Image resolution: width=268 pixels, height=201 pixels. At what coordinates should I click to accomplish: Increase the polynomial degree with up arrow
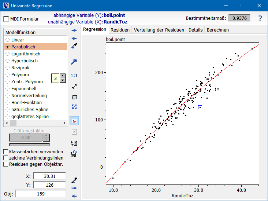[63, 76]
